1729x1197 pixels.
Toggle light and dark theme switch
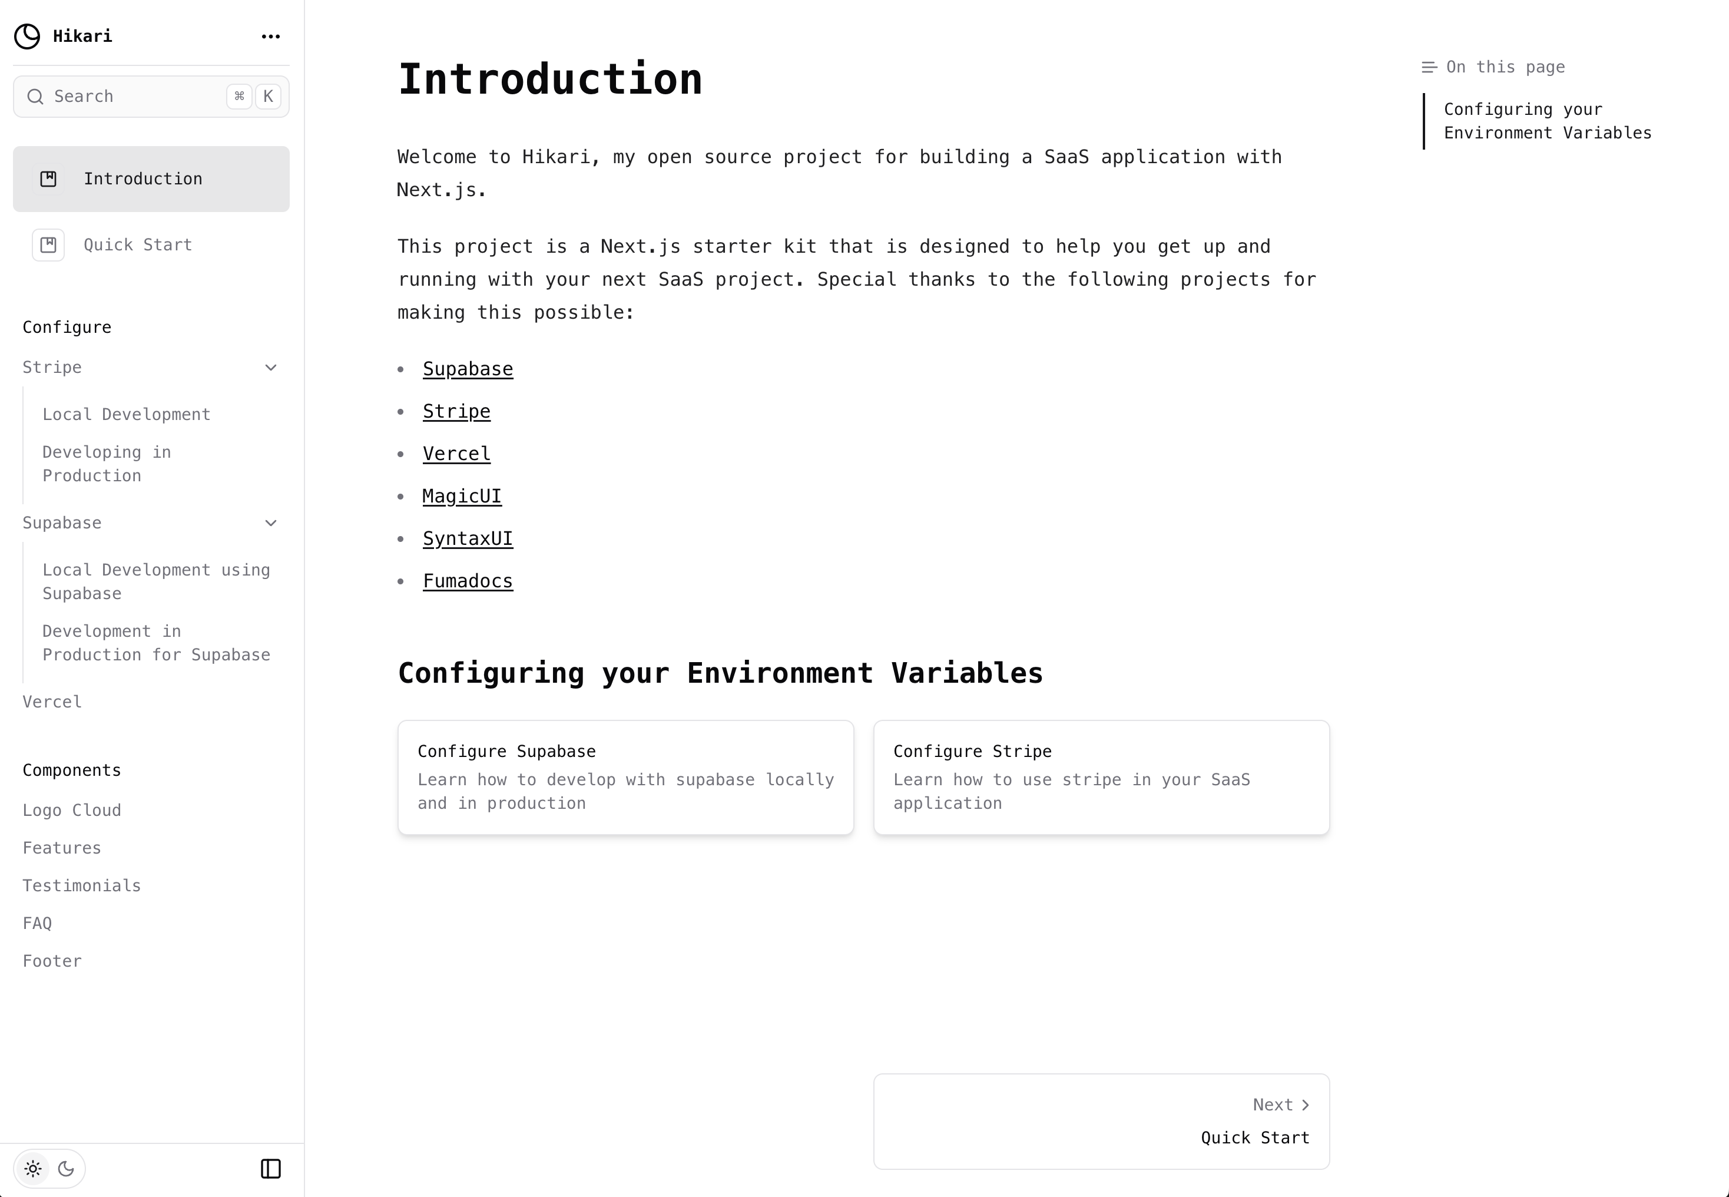(50, 1168)
